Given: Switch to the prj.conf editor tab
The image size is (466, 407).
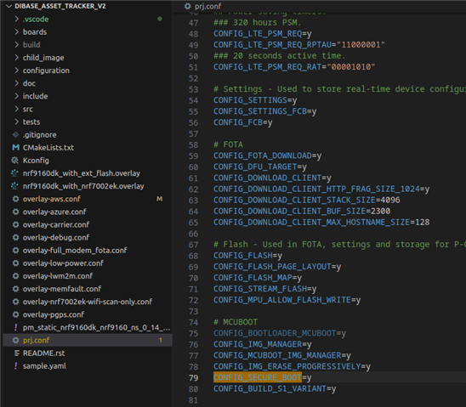Looking at the screenshot, I should tap(203, 6).
